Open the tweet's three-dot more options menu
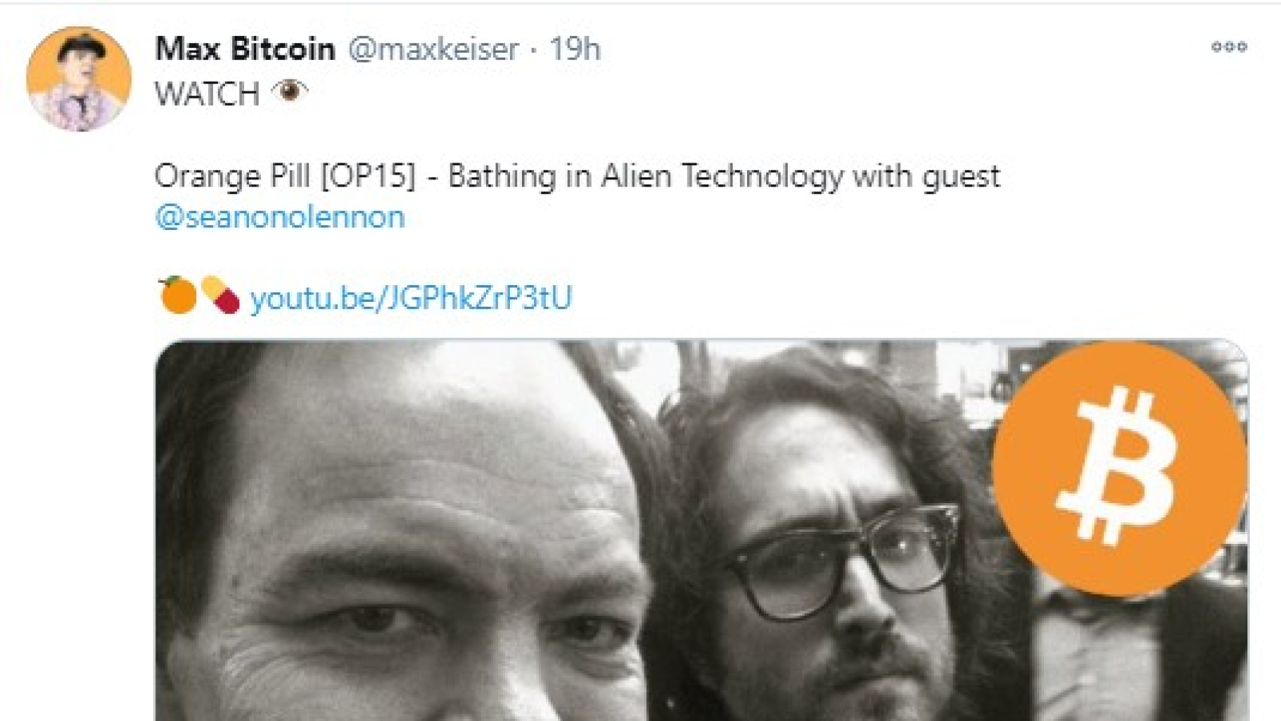1281x721 pixels. pyautogui.click(x=1229, y=47)
